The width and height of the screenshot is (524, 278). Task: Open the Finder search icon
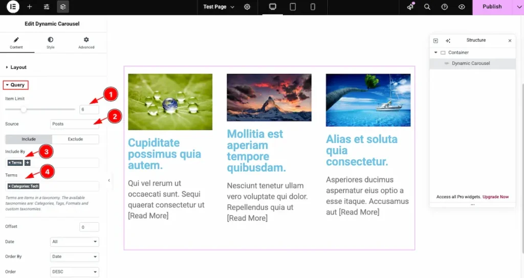coord(427,7)
